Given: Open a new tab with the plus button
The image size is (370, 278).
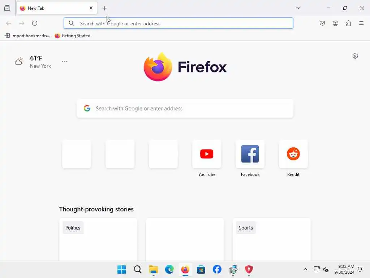Looking at the screenshot, I should (104, 8).
